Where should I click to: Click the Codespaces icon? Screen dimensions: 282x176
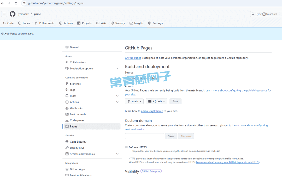pos(67,120)
